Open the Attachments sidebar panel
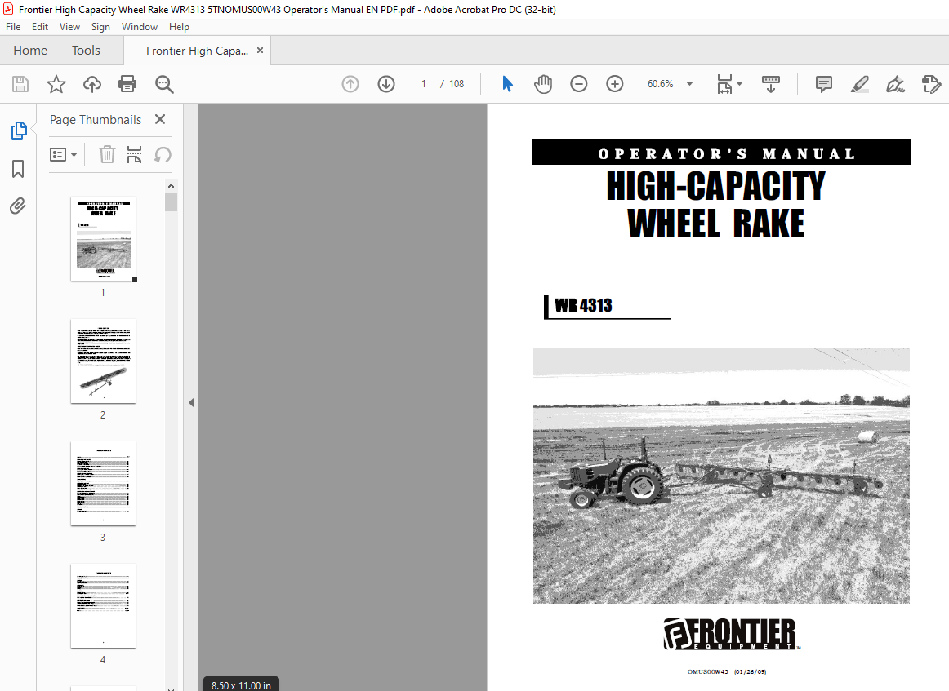Screen dimensions: 949x691 [17, 206]
